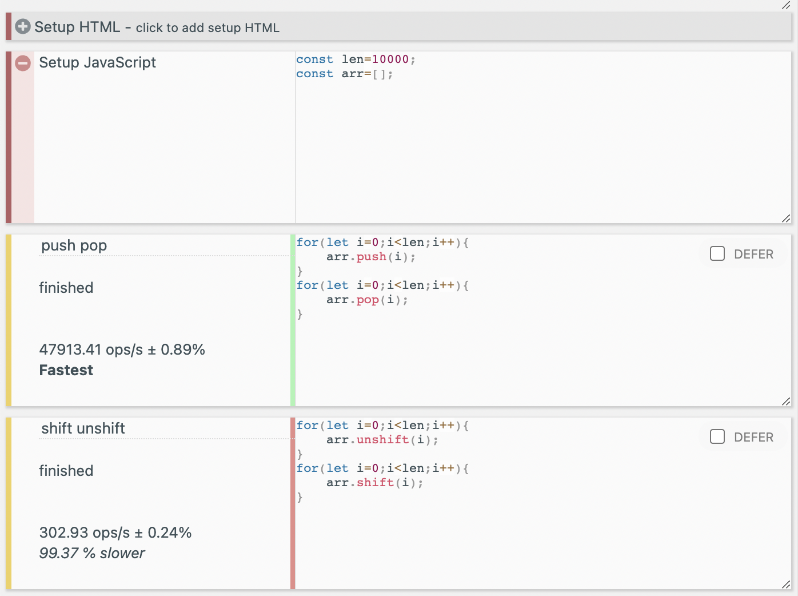Click the plus icon beside Setup HTML
The image size is (798, 596).
pos(23,27)
